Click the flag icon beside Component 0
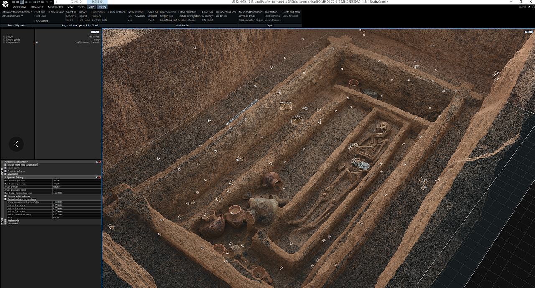 coord(37,43)
